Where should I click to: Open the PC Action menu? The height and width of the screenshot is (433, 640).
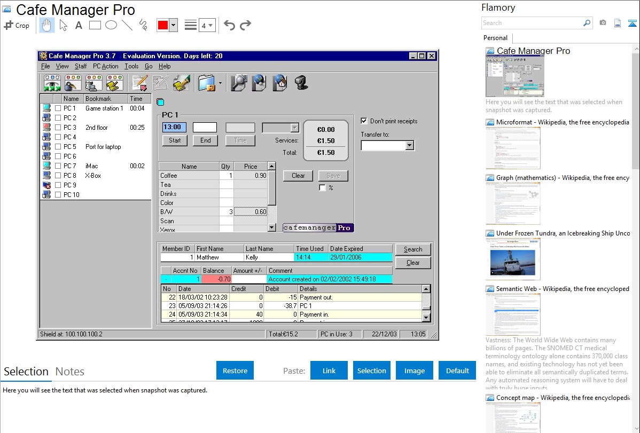click(106, 66)
